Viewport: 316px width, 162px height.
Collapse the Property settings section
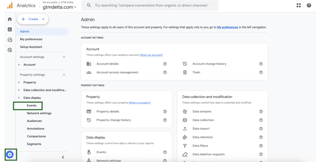[x=64, y=75]
